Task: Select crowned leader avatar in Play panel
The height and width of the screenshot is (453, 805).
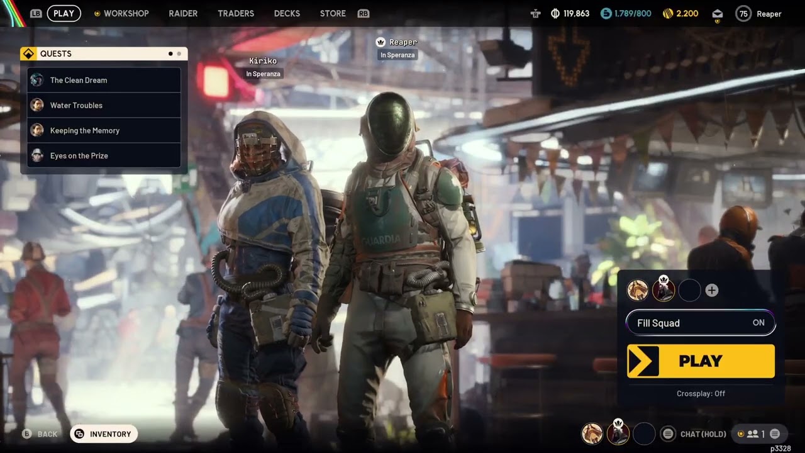Action: pyautogui.click(x=663, y=290)
